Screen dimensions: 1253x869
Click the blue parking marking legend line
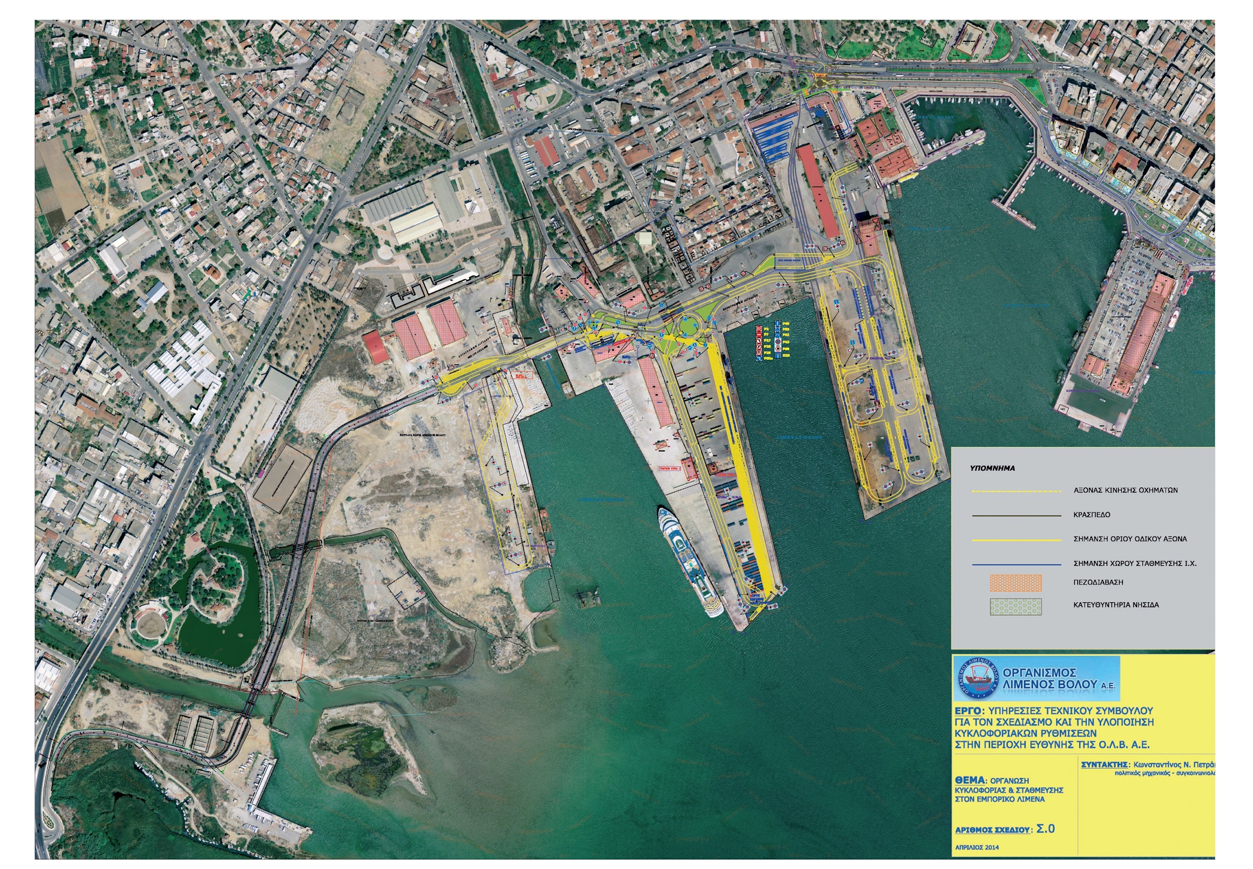pyautogui.click(x=1016, y=564)
